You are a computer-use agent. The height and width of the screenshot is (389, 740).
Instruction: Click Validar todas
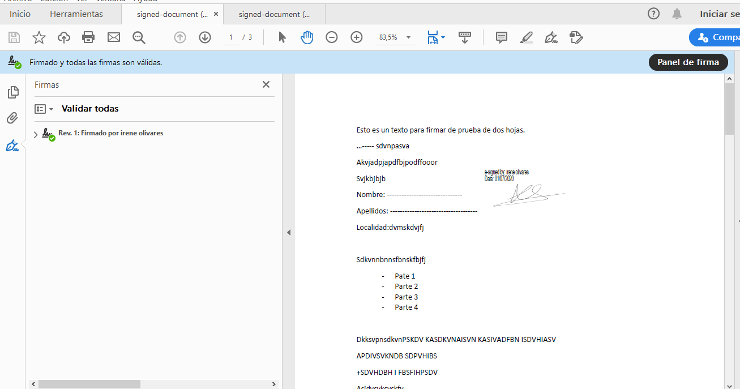coord(90,109)
